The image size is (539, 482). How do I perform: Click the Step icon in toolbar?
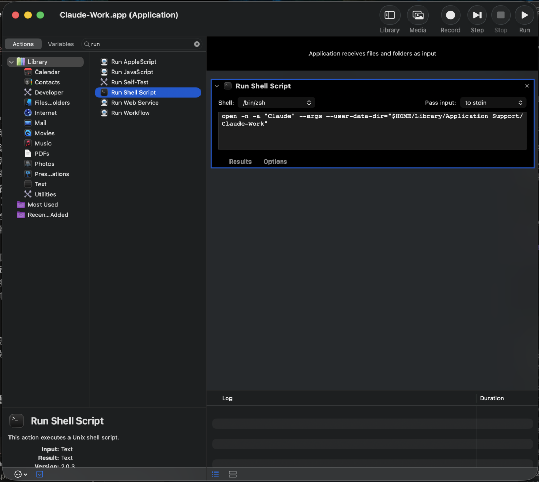click(x=477, y=15)
